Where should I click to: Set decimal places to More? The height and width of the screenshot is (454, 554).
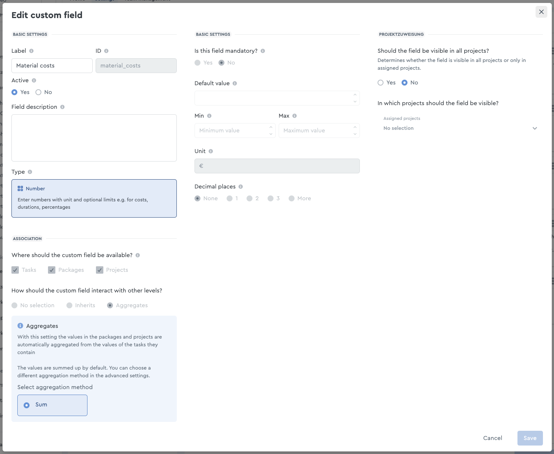pyautogui.click(x=292, y=198)
